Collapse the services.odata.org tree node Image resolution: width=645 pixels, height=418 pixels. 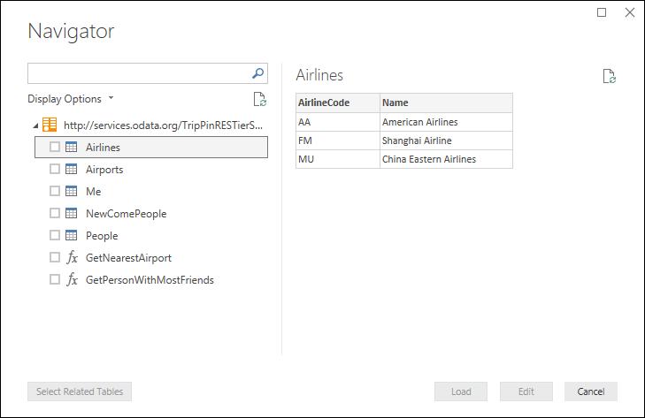35,125
